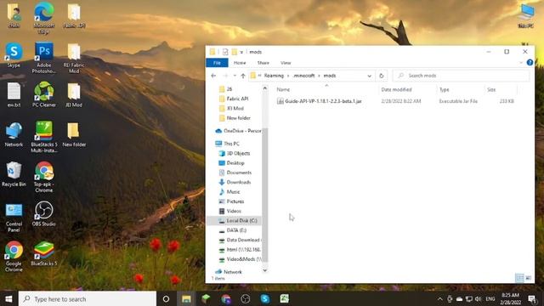Click the volume icon in system tray
Image resolution: width=544 pixels, height=306 pixels.
tap(478, 298)
